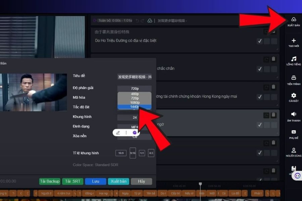Open Tạo Mới plus icon in sidebar
The width and height of the screenshot is (302, 201).
[294, 41]
